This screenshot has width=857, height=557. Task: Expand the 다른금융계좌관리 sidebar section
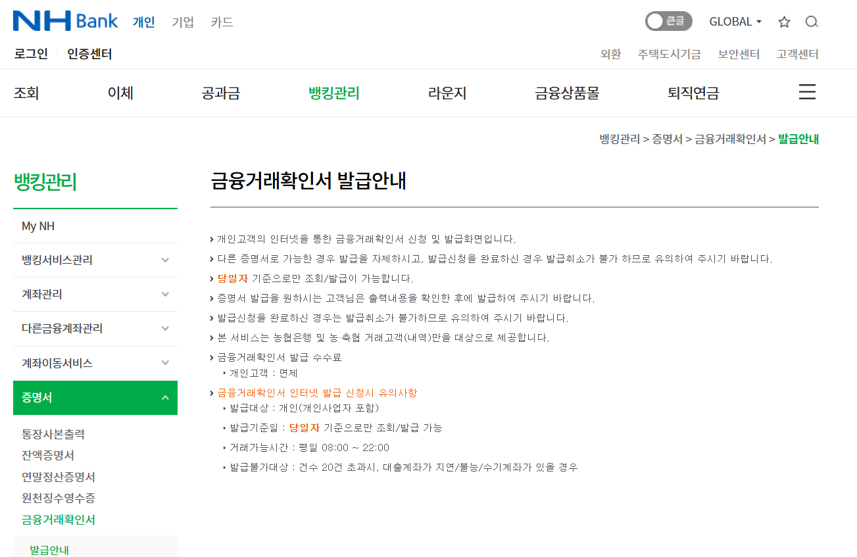[95, 328]
